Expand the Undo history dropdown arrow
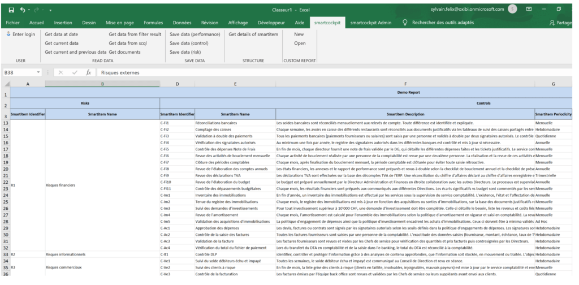Viewport: 579px width, 285px height. 28,10
